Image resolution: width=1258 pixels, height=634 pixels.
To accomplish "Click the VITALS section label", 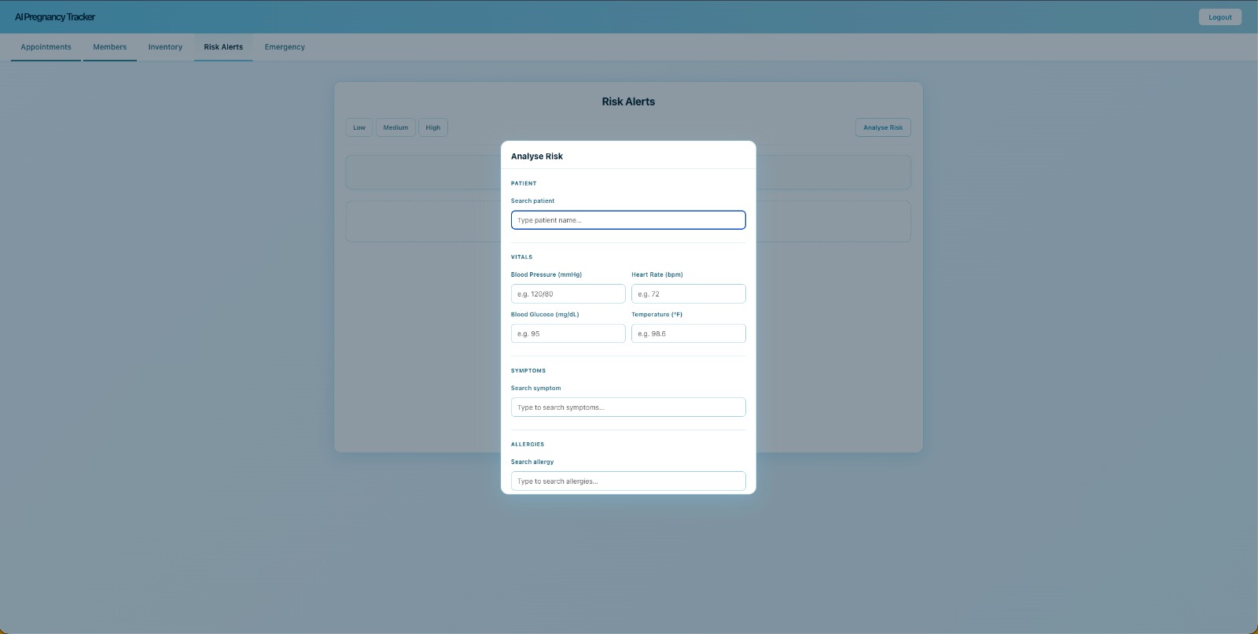I will coord(521,257).
